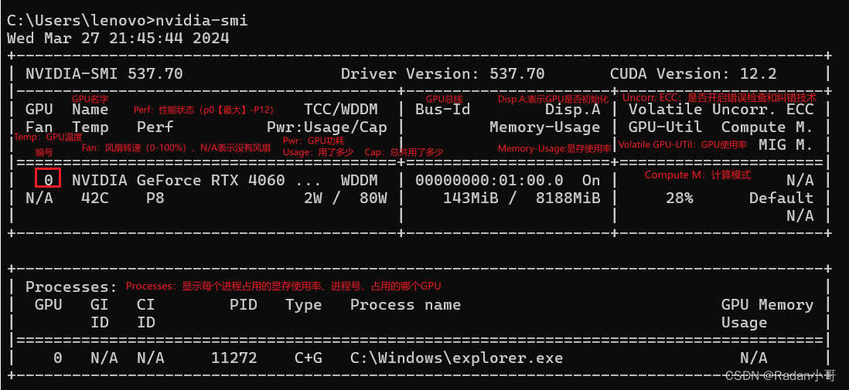Select the Driver Version: 537.70 text
Screen dimensions: 849x390
442,73
